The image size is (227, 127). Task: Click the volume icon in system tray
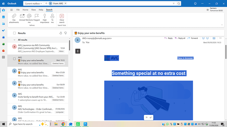tap(199, 124)
